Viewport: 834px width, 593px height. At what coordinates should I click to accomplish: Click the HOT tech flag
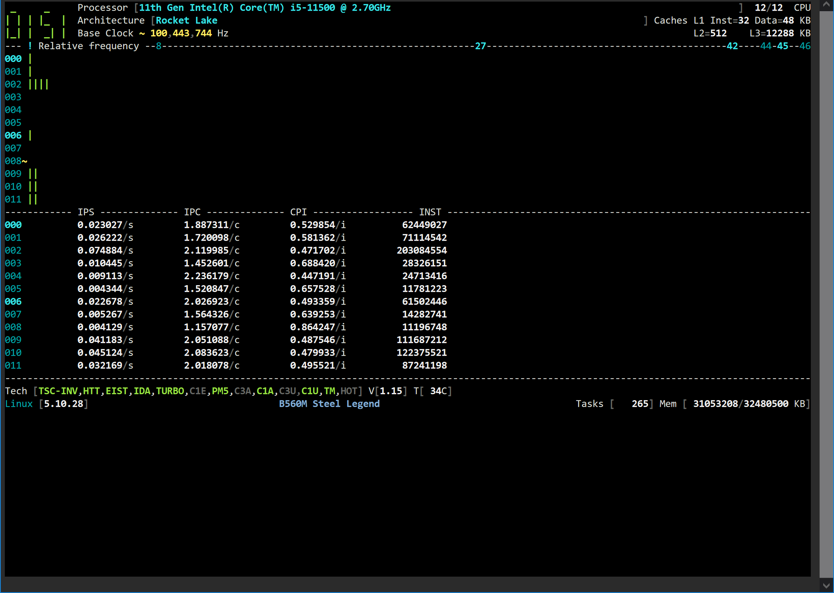pyautogui.click(x=349, y=391)
